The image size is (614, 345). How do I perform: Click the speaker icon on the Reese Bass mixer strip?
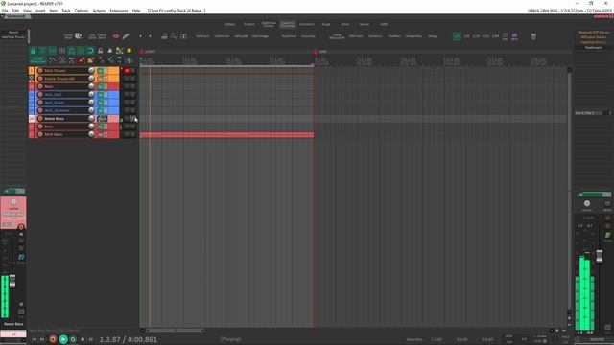(21, 234)
